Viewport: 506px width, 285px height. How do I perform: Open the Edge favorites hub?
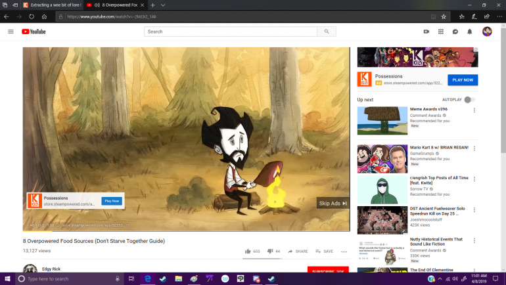(x=462, y=17)
